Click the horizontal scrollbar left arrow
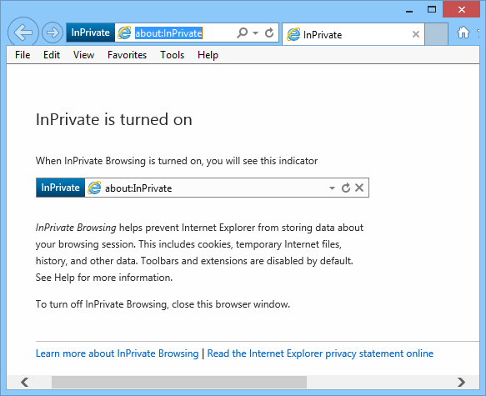The height and width of the screenshot is (396, 486). point(25,382)
